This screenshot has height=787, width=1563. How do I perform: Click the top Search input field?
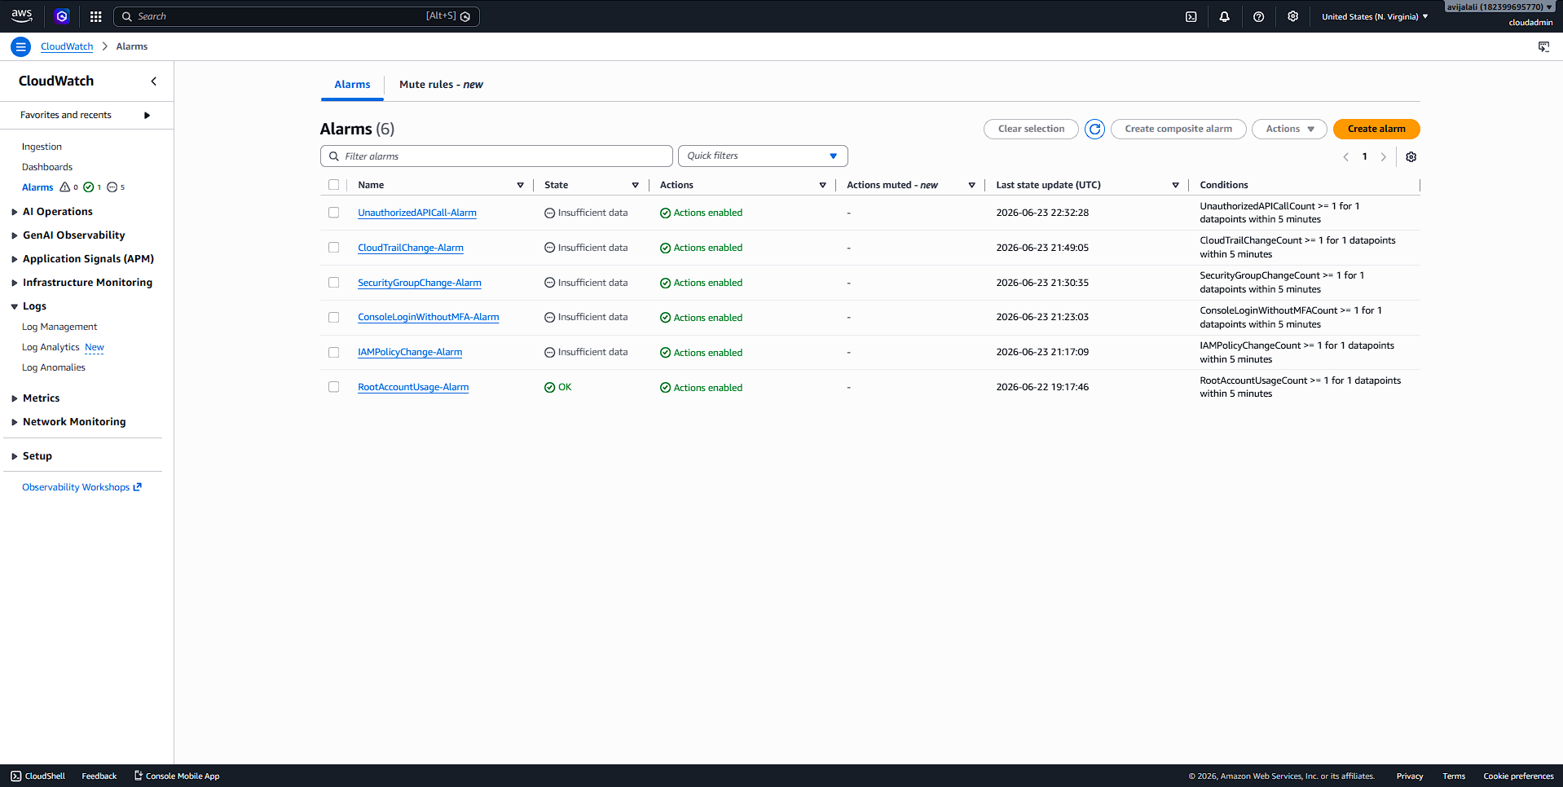point(297,16)
